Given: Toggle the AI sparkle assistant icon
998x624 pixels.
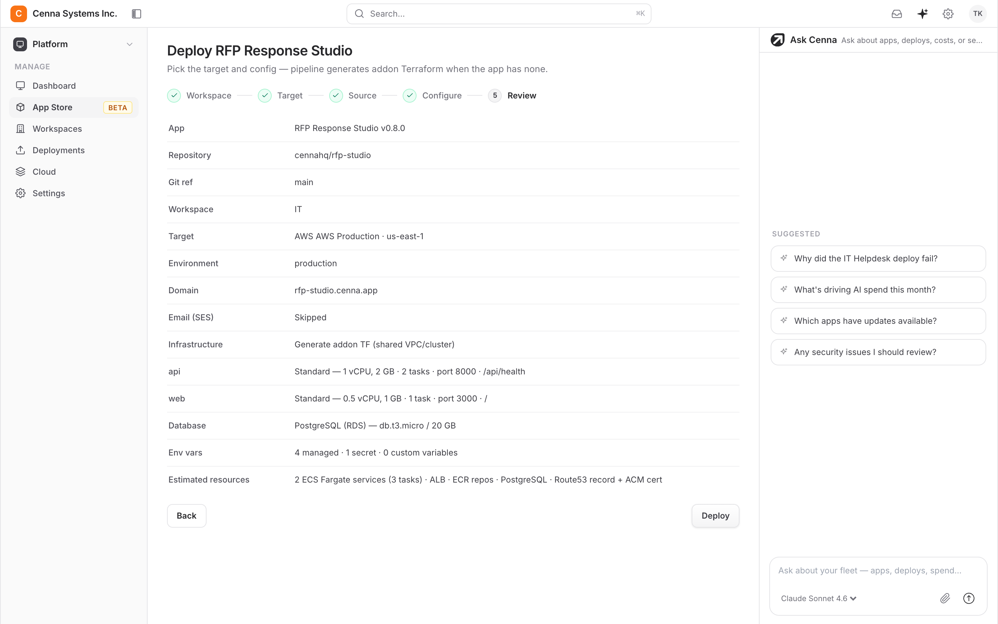Looking at the screenshot, I should [922, 14].
